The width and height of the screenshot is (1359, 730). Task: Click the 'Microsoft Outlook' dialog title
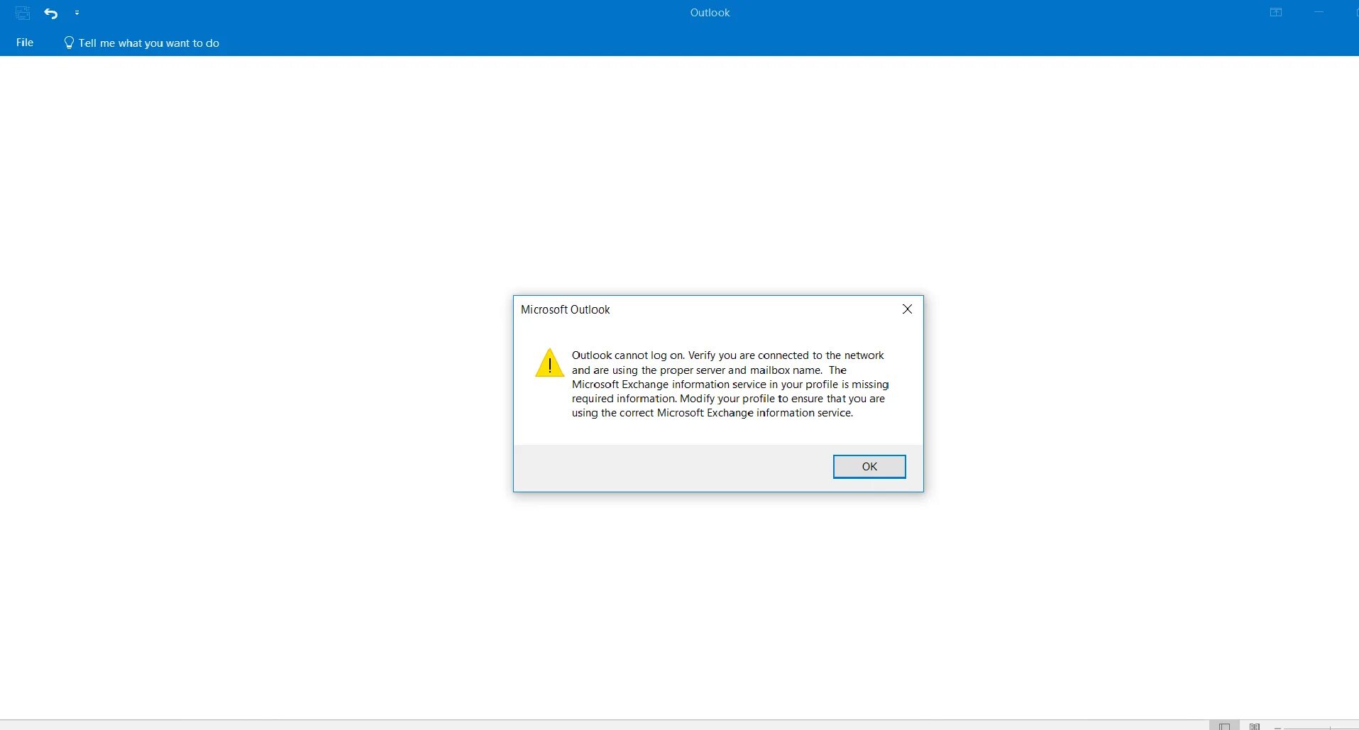pos(566,309)
